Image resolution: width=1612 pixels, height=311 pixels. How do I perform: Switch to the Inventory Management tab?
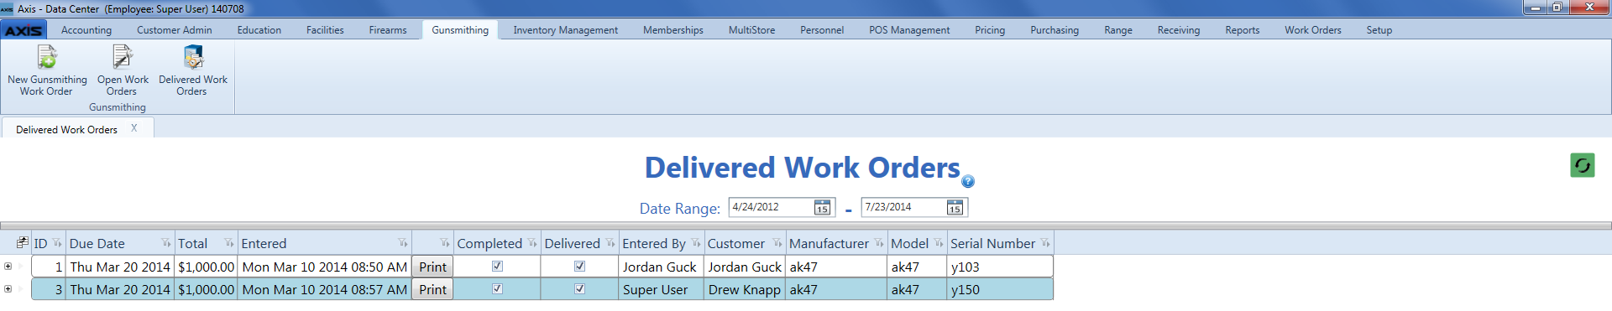[565, 30]
